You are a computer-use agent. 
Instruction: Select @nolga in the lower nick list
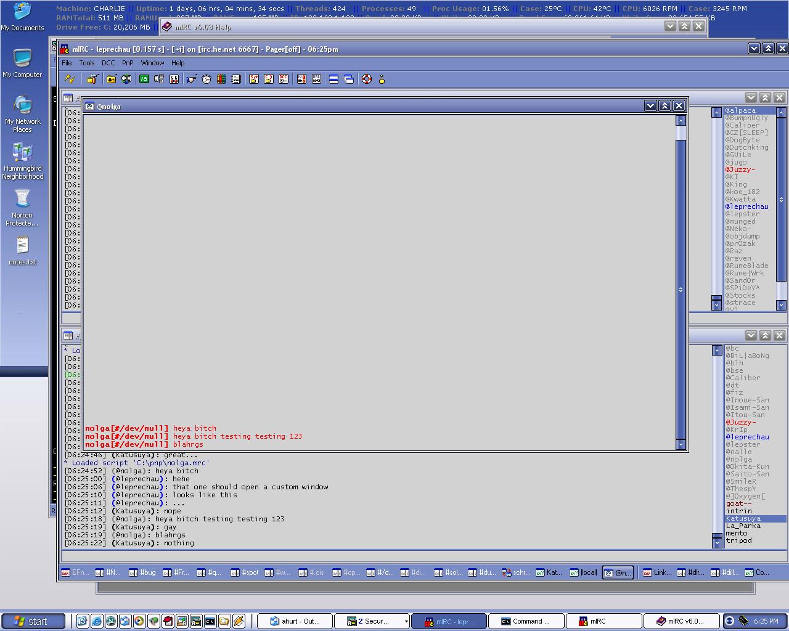tap(738, 459)
